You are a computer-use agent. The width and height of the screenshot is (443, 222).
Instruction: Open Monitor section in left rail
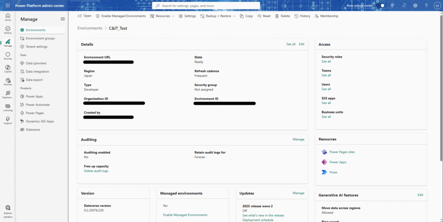8,82
